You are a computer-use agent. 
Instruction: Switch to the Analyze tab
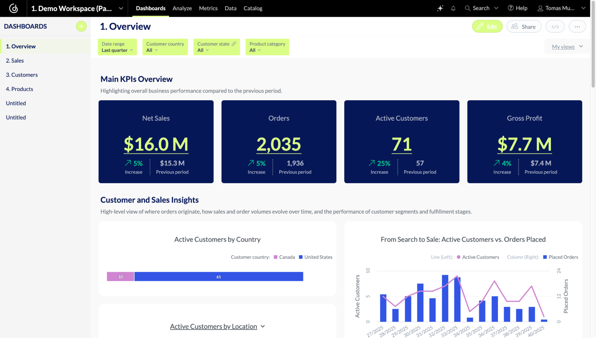182,8
